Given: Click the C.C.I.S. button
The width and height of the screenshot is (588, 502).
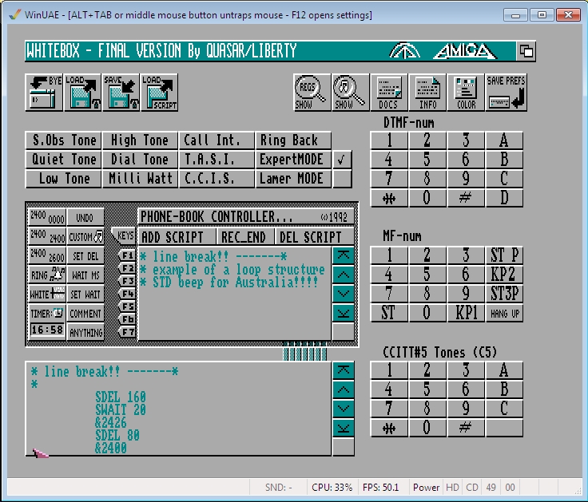Looking at the screenshot, I should [217, 179].
